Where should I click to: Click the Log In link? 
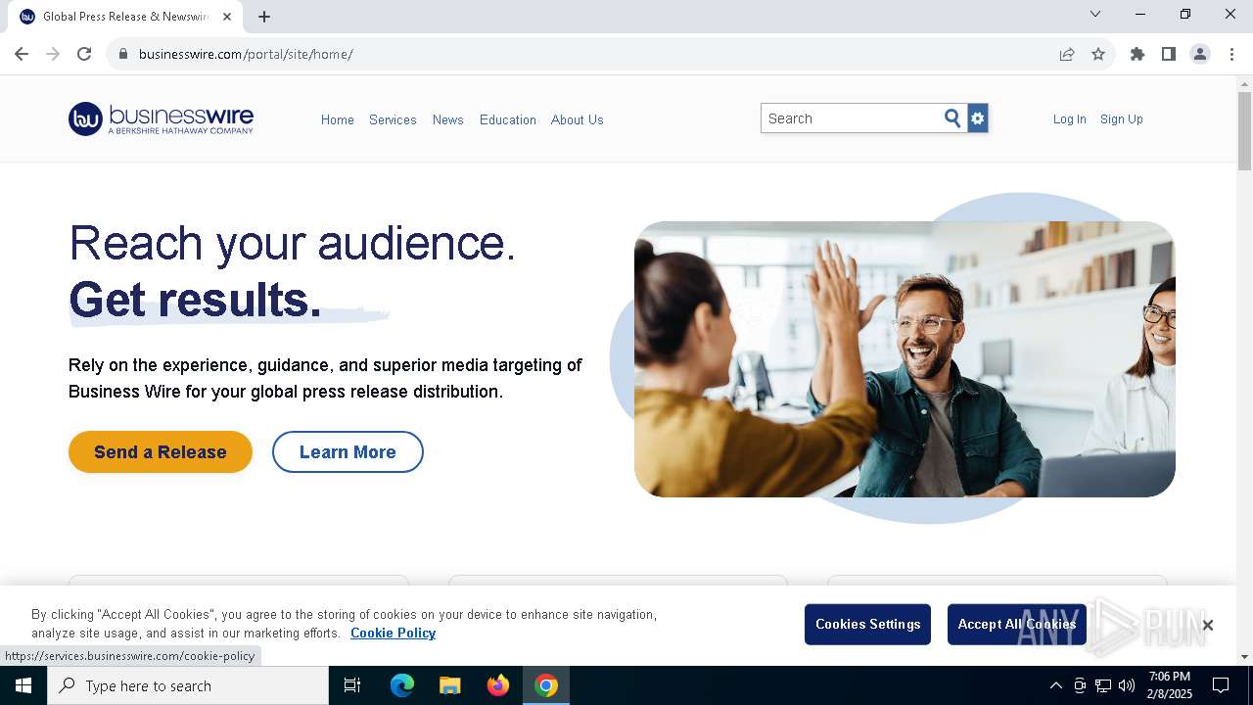tap(1070, 119)
